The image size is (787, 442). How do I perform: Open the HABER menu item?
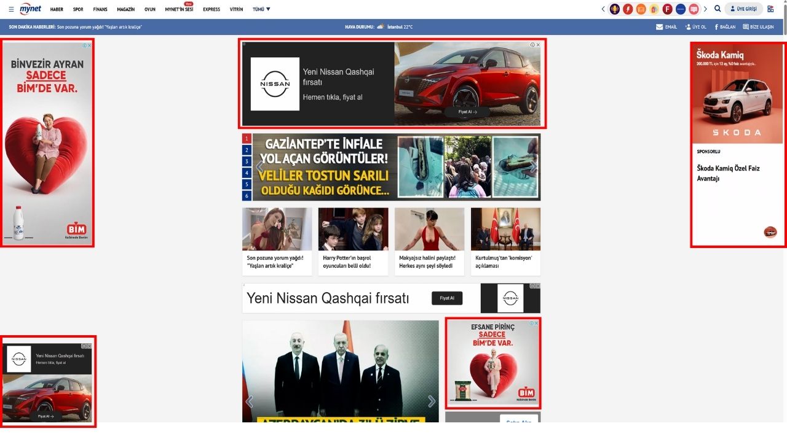[x=57, y=9]
